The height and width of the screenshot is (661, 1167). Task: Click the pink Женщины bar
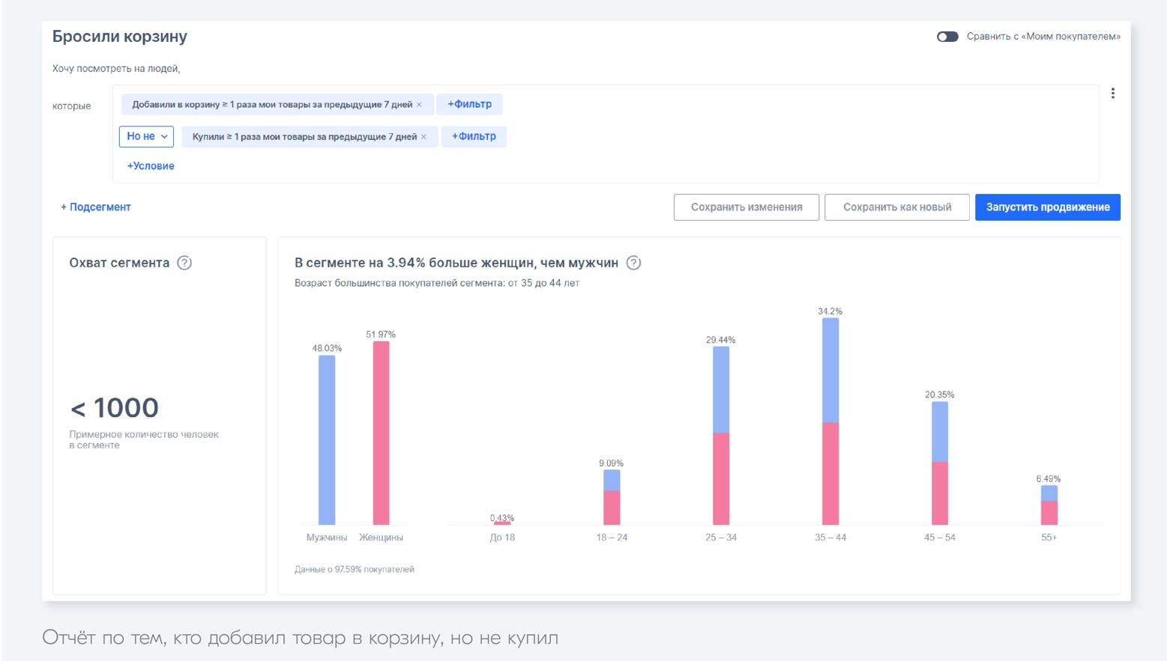381,433
